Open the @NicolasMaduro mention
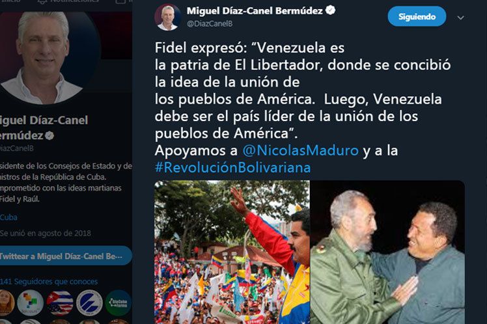 (x=300, y=150)
